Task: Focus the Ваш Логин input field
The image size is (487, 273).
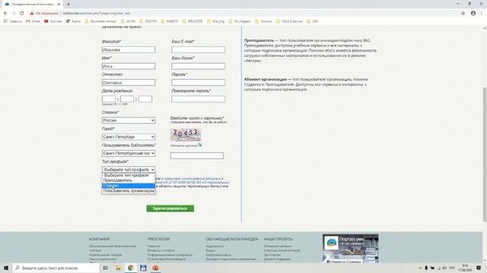Action: click(198, 66)
